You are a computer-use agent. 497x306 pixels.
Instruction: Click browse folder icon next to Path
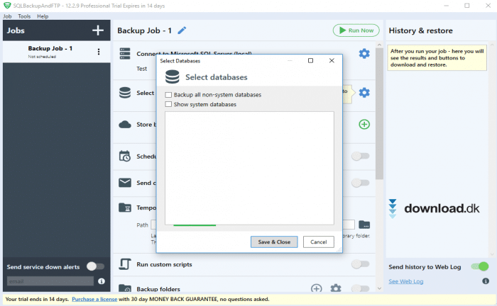coord(364,225)
